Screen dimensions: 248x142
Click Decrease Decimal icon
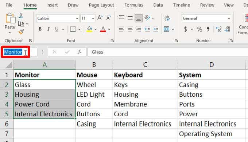pyautogui.click(x=227, y=29)
